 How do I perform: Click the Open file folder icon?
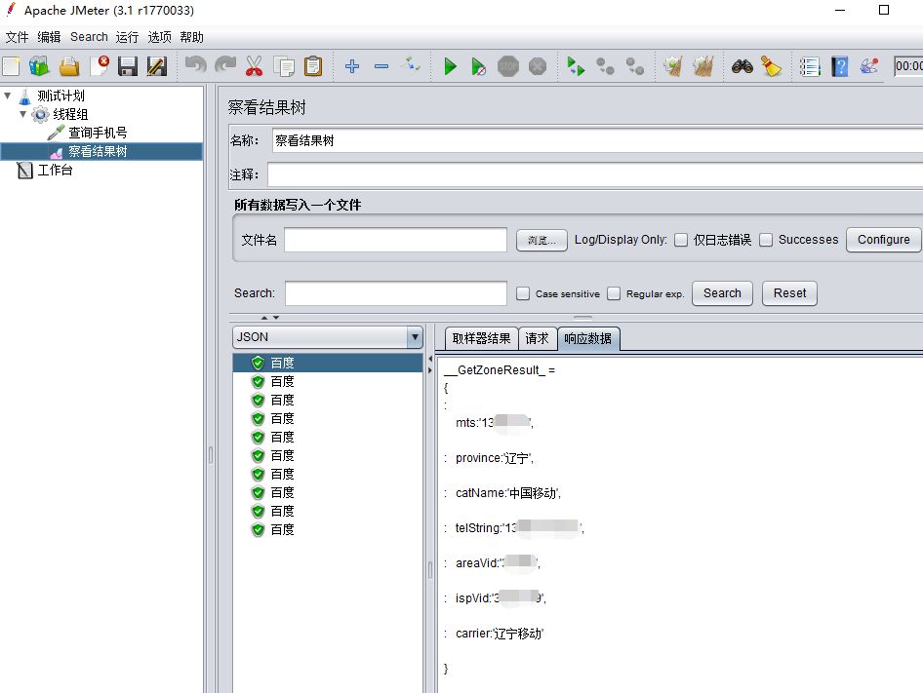point(69,66)
